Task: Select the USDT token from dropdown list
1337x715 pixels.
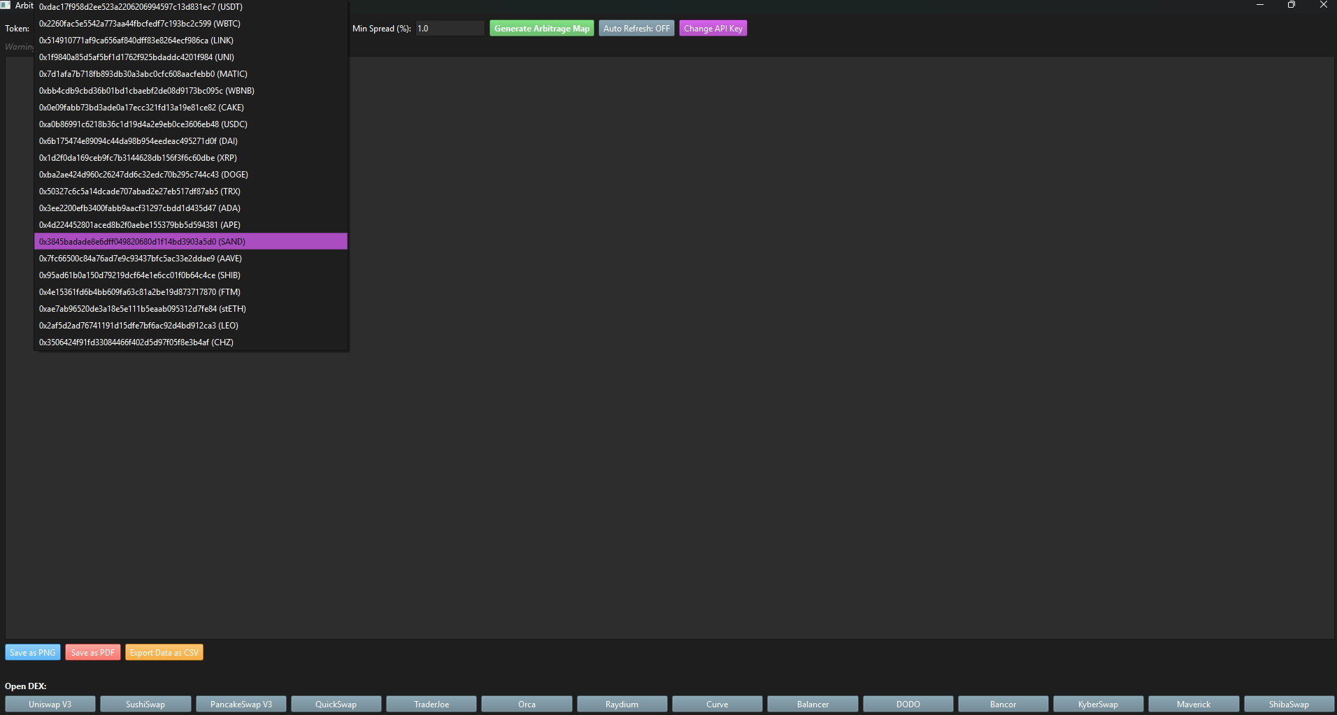Action: pyautogui.click(x=141, y=7)
